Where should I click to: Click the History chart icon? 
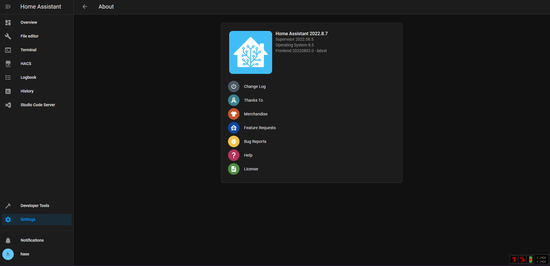coord(8,91)
